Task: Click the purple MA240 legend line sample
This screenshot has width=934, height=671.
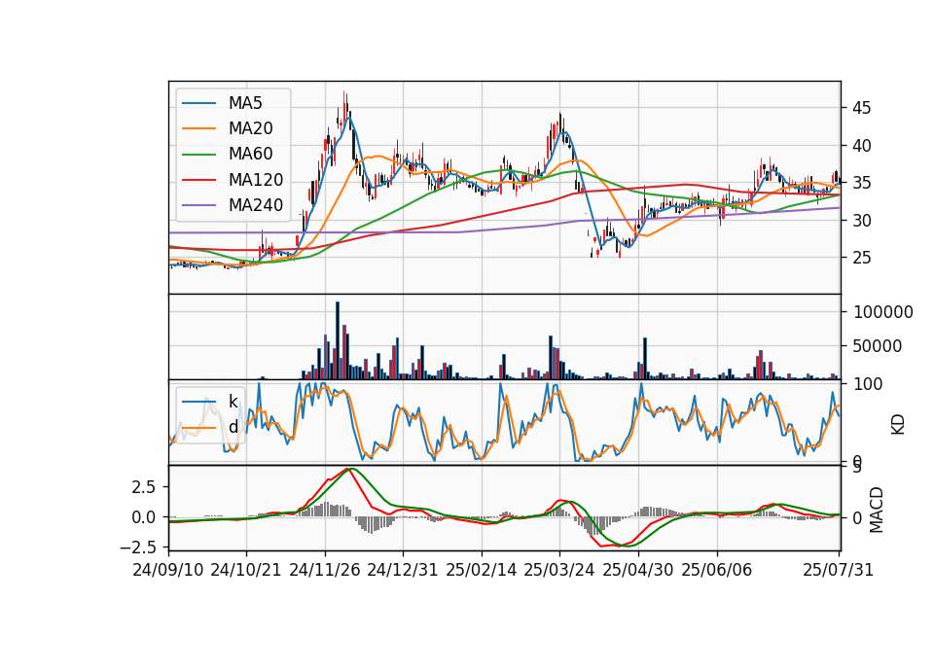Action: pyautogui.click(x=198, y=205)
